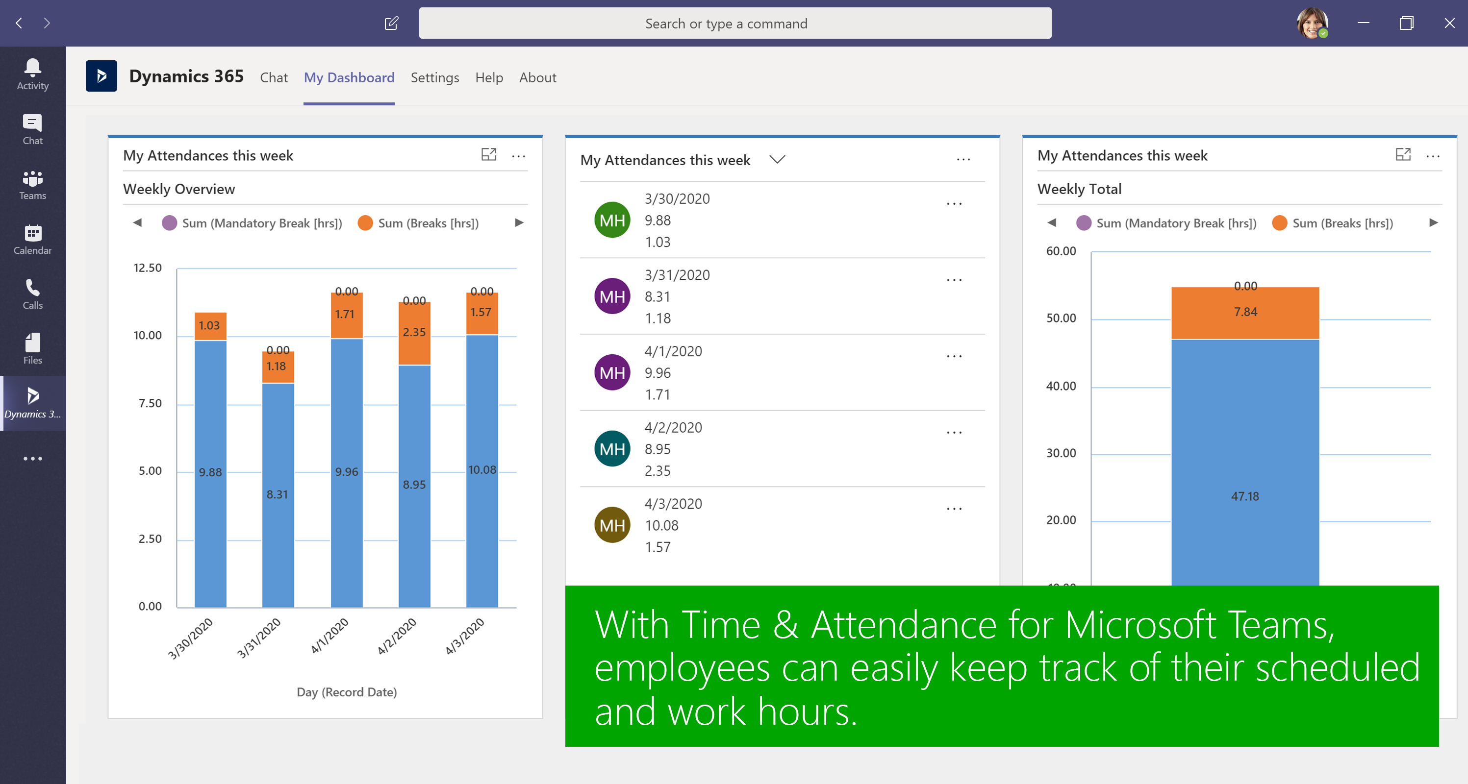Expand the Weekly Overview chart to full view

488,155
